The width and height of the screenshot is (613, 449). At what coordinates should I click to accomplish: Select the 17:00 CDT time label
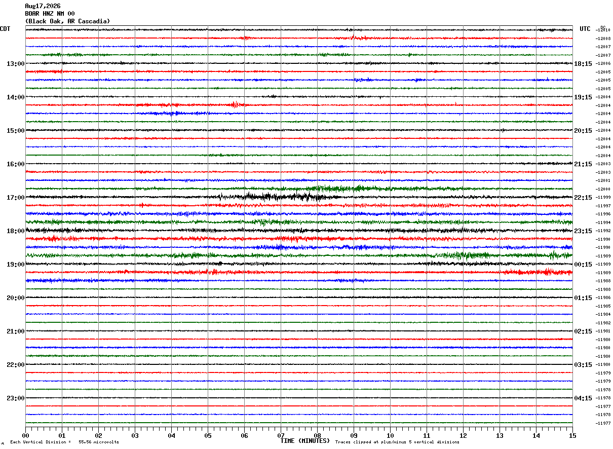(x=15, y=197)
